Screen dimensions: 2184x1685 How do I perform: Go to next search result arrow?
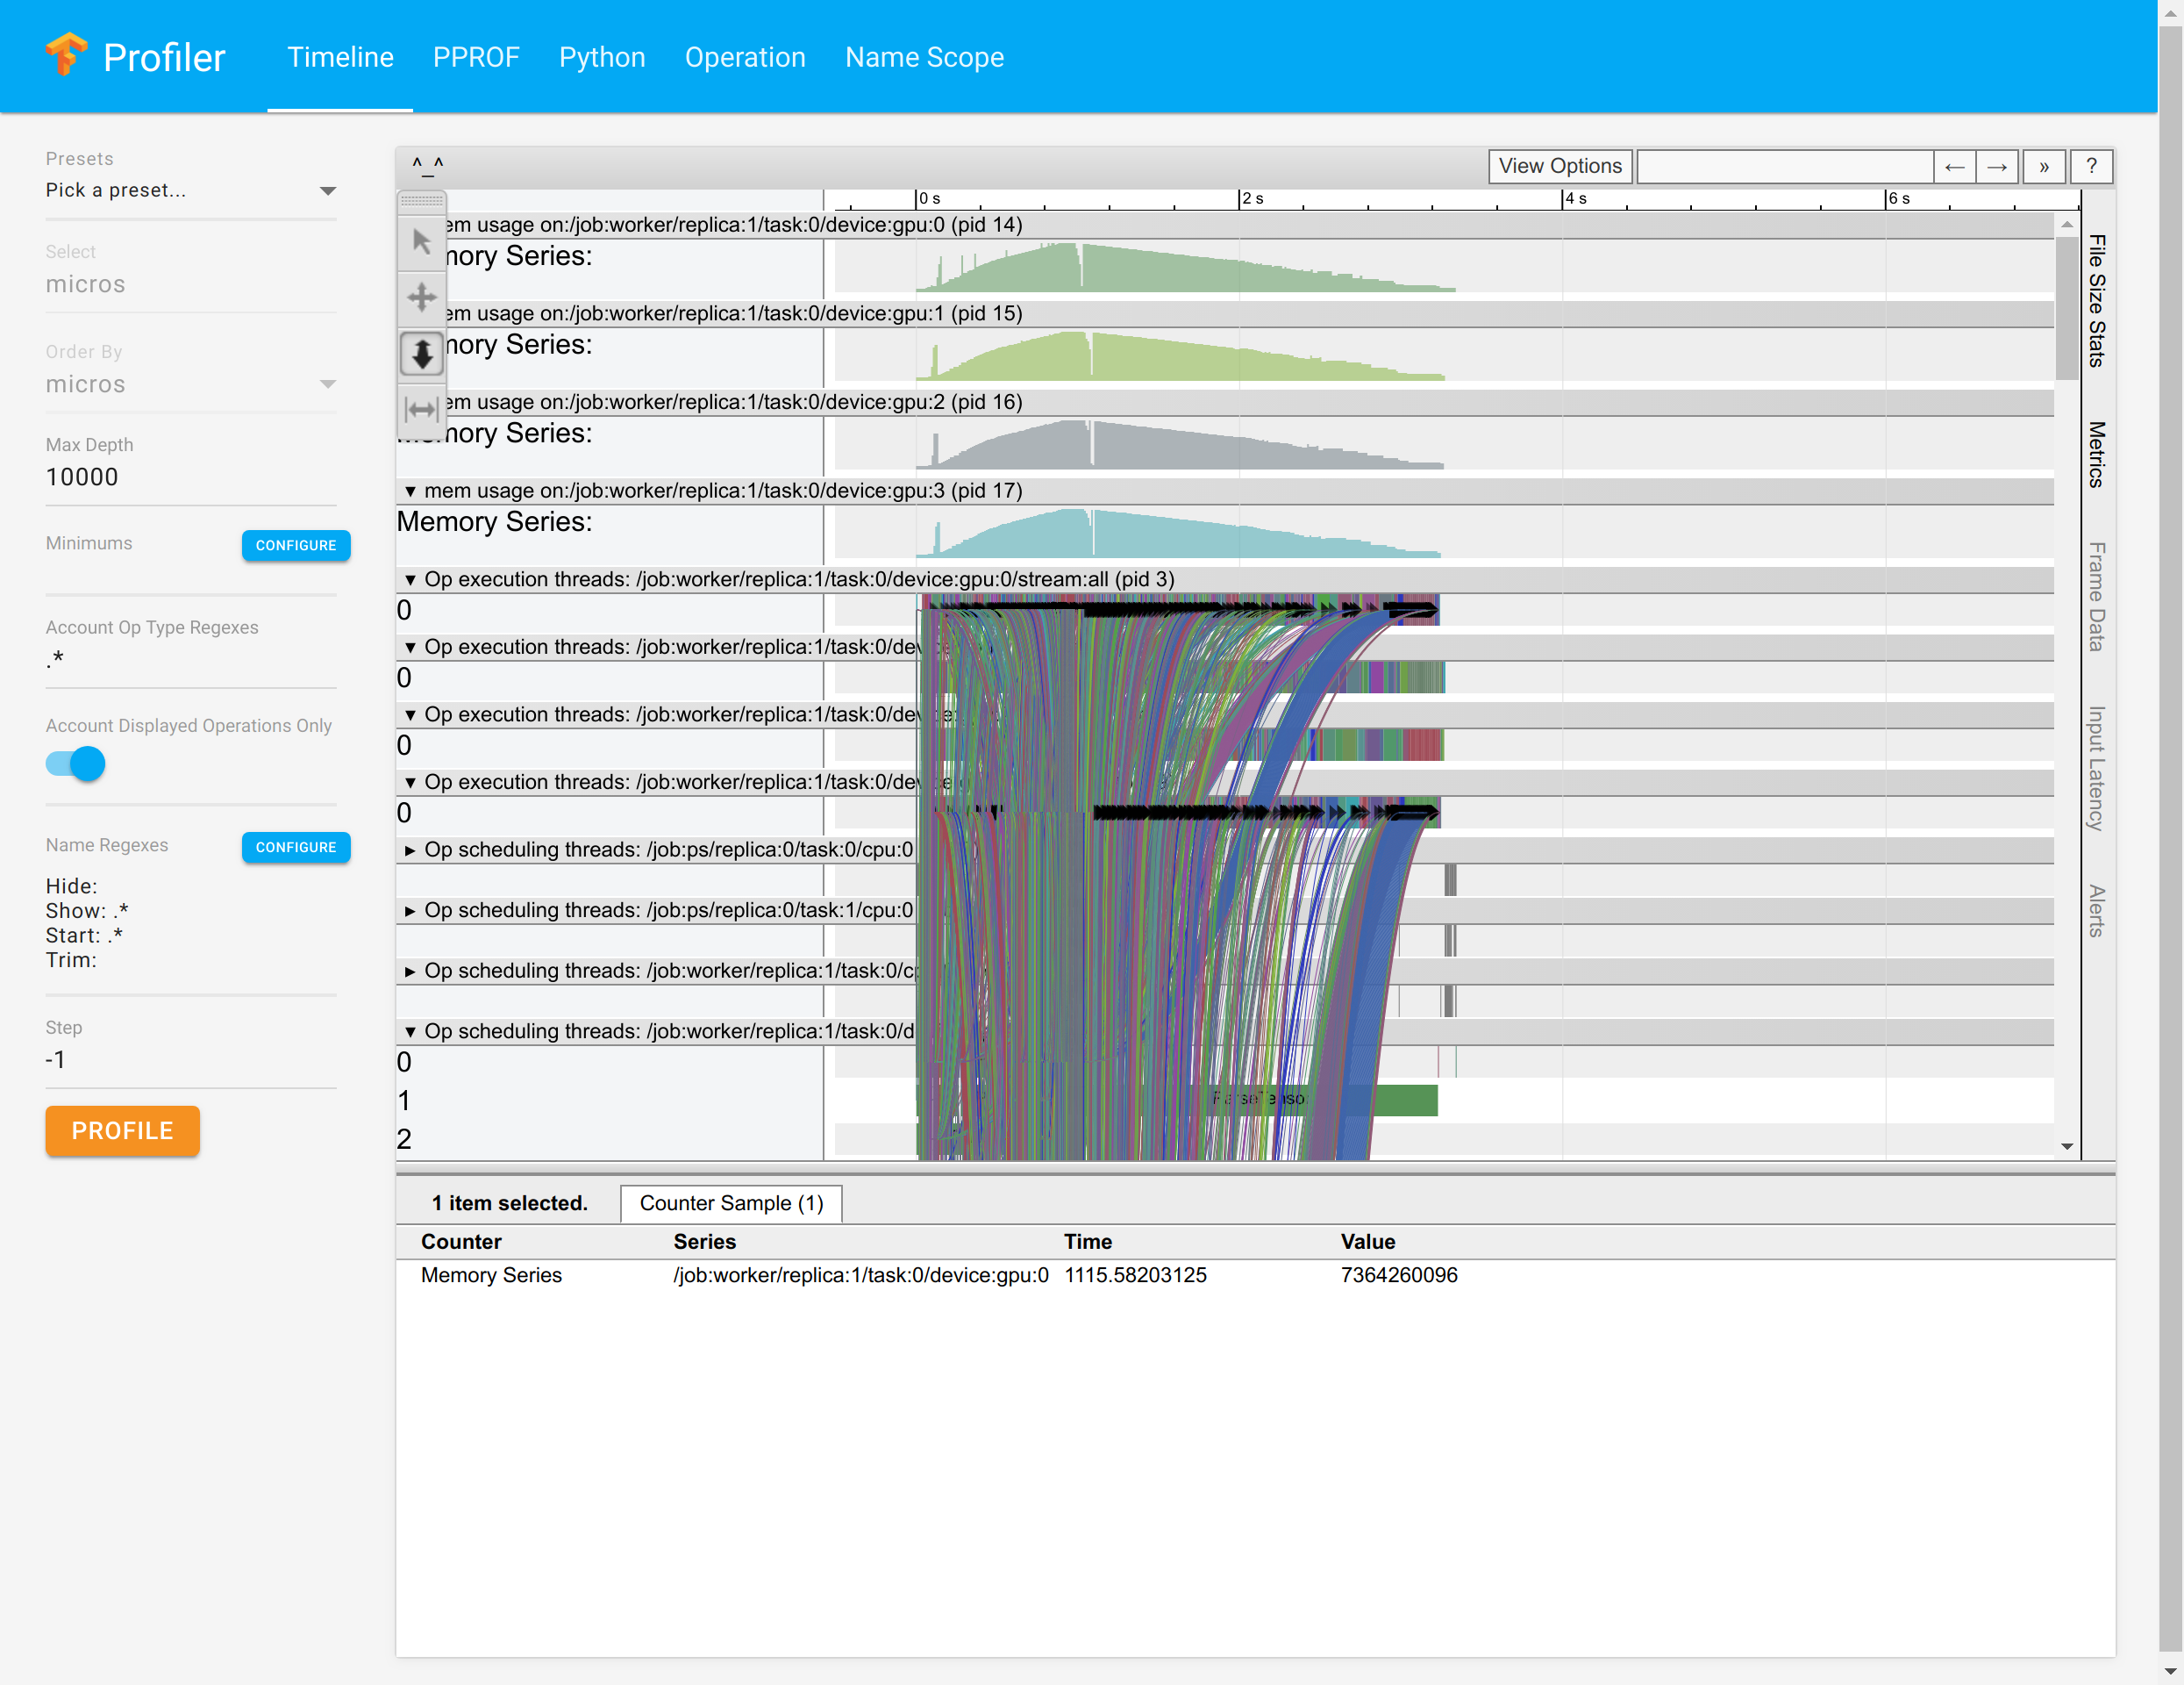(x=1996, y=166)
